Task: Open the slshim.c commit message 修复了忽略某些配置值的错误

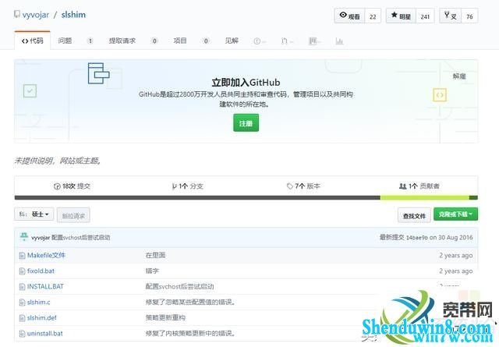Action: coord(190,302)
